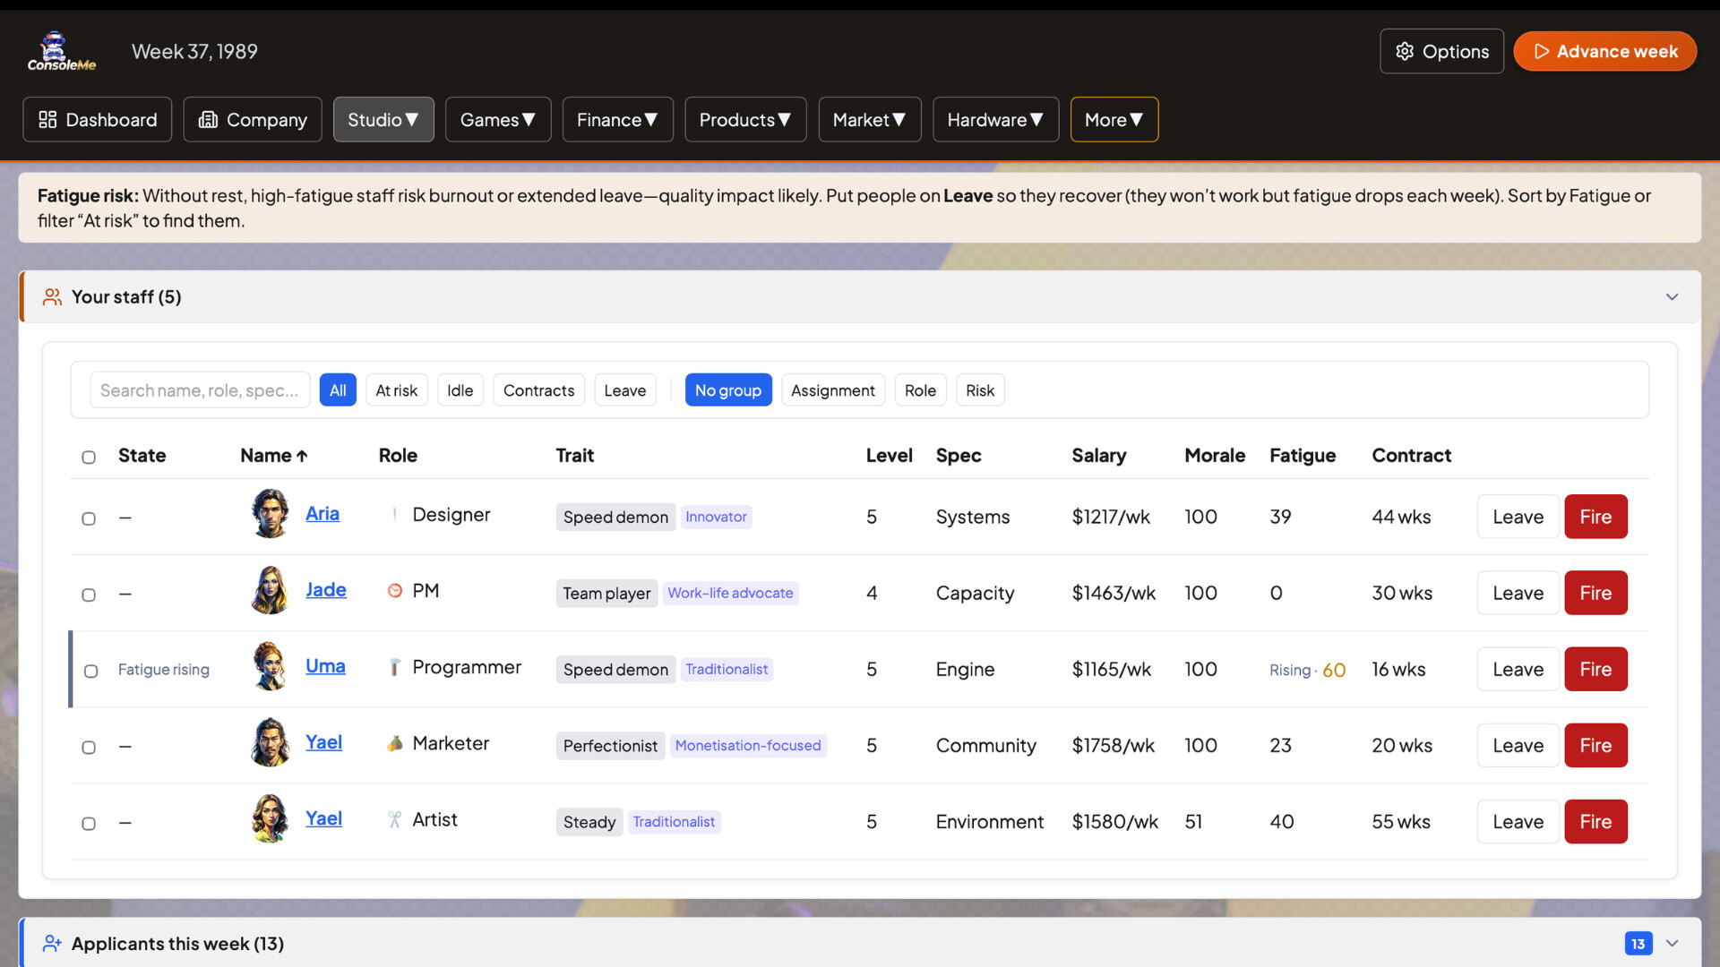
Task: Click the building icon on the Company button
Action: (207, 119)
